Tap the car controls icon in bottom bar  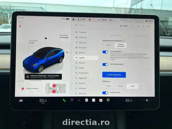[x=21, y=100]
